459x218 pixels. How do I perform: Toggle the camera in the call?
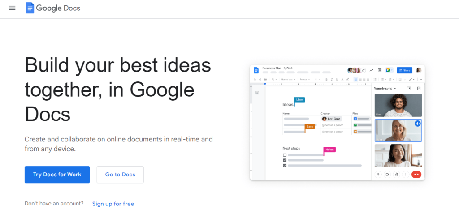coord(387,175)
